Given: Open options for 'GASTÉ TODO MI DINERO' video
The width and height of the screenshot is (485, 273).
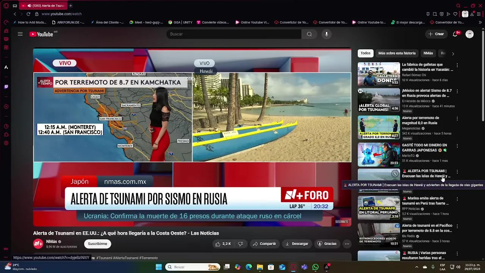Looking at the screenshot, I should tap(457, 146).
